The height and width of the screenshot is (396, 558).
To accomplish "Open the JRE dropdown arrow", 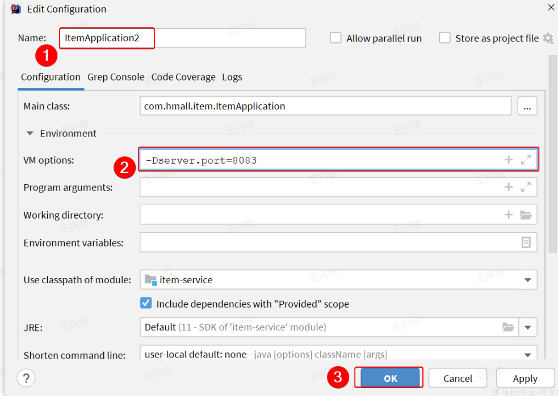I will click(527, 327).
